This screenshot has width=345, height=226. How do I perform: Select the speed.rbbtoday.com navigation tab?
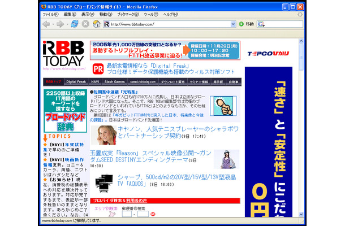point(143,82)
